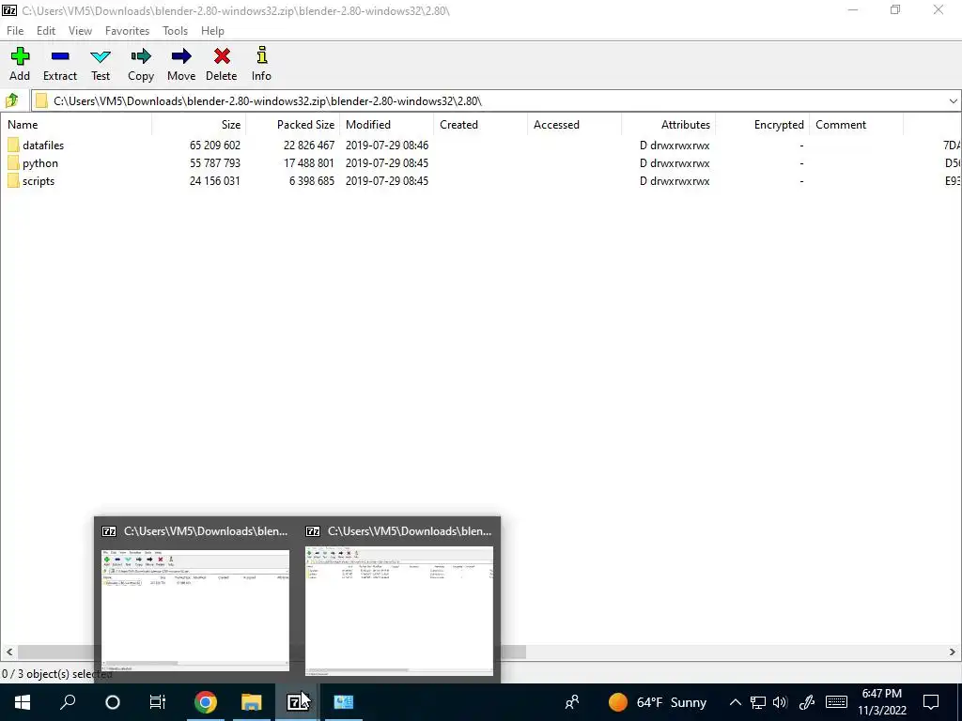Sort by the Created column header

480,125
